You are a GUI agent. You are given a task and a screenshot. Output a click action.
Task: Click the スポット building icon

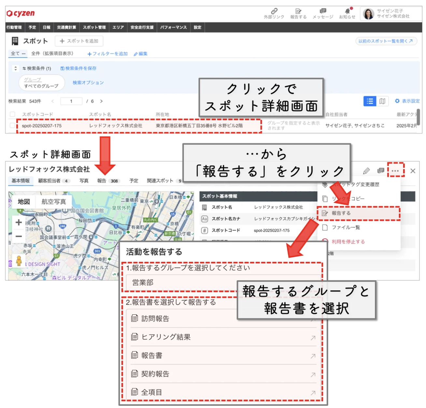pyautogui.click(x=15, y=41)
